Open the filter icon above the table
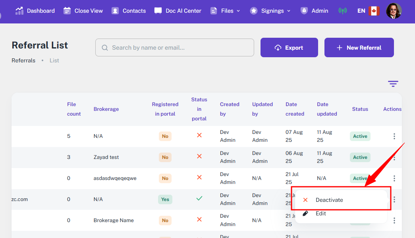 point(393,84)
